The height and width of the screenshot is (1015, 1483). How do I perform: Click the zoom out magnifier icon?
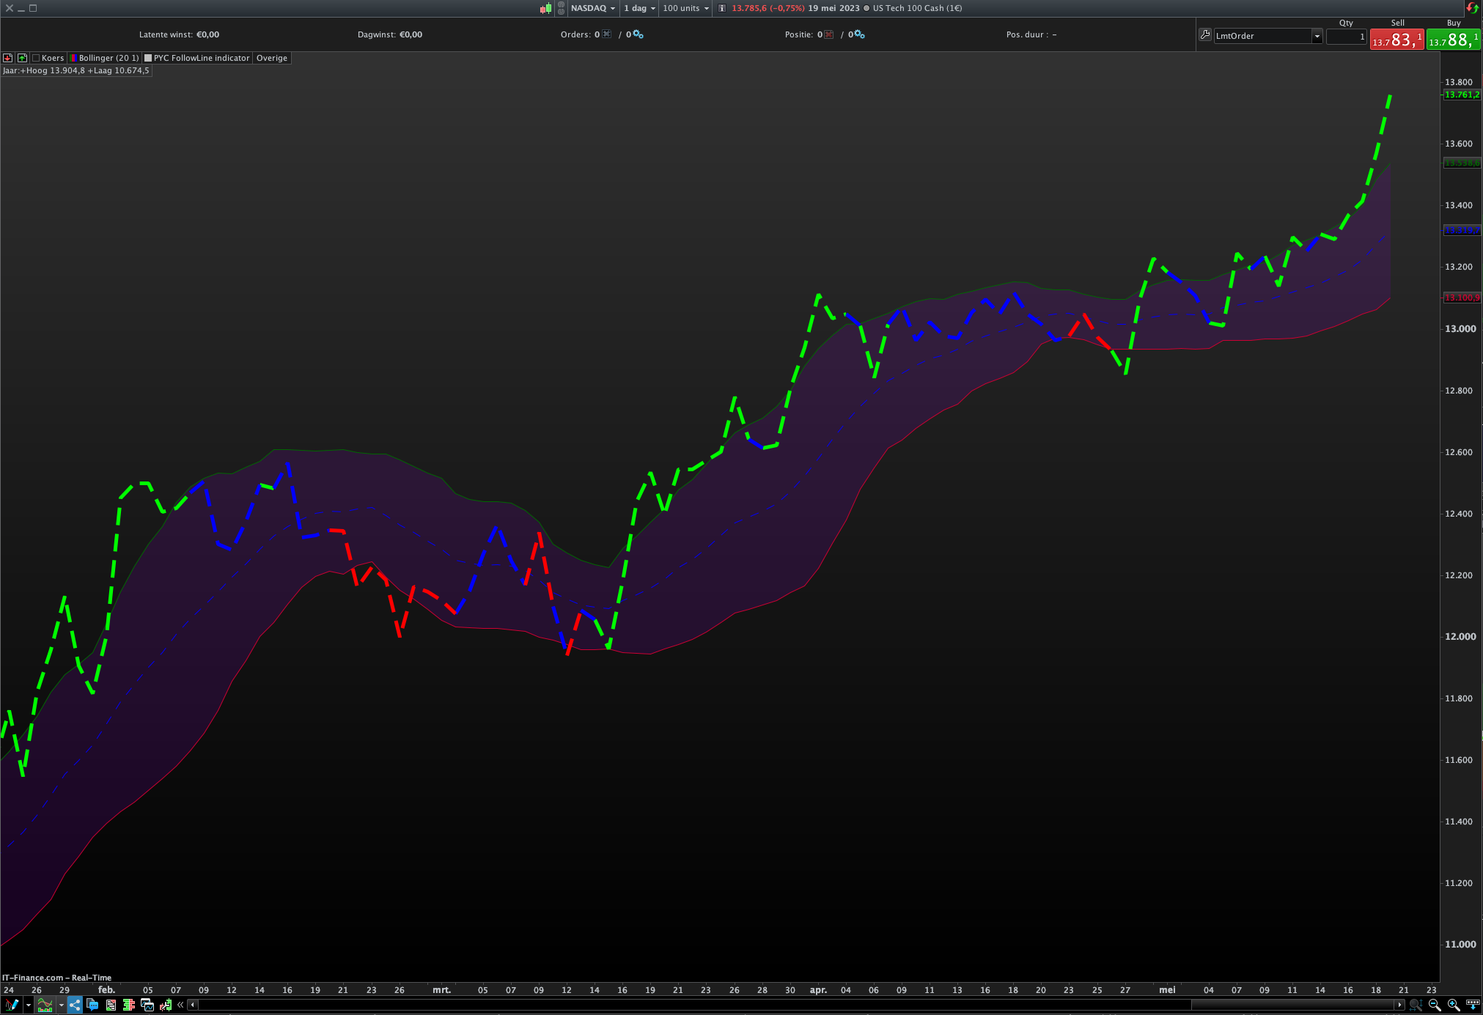tap(1435, 1005)
